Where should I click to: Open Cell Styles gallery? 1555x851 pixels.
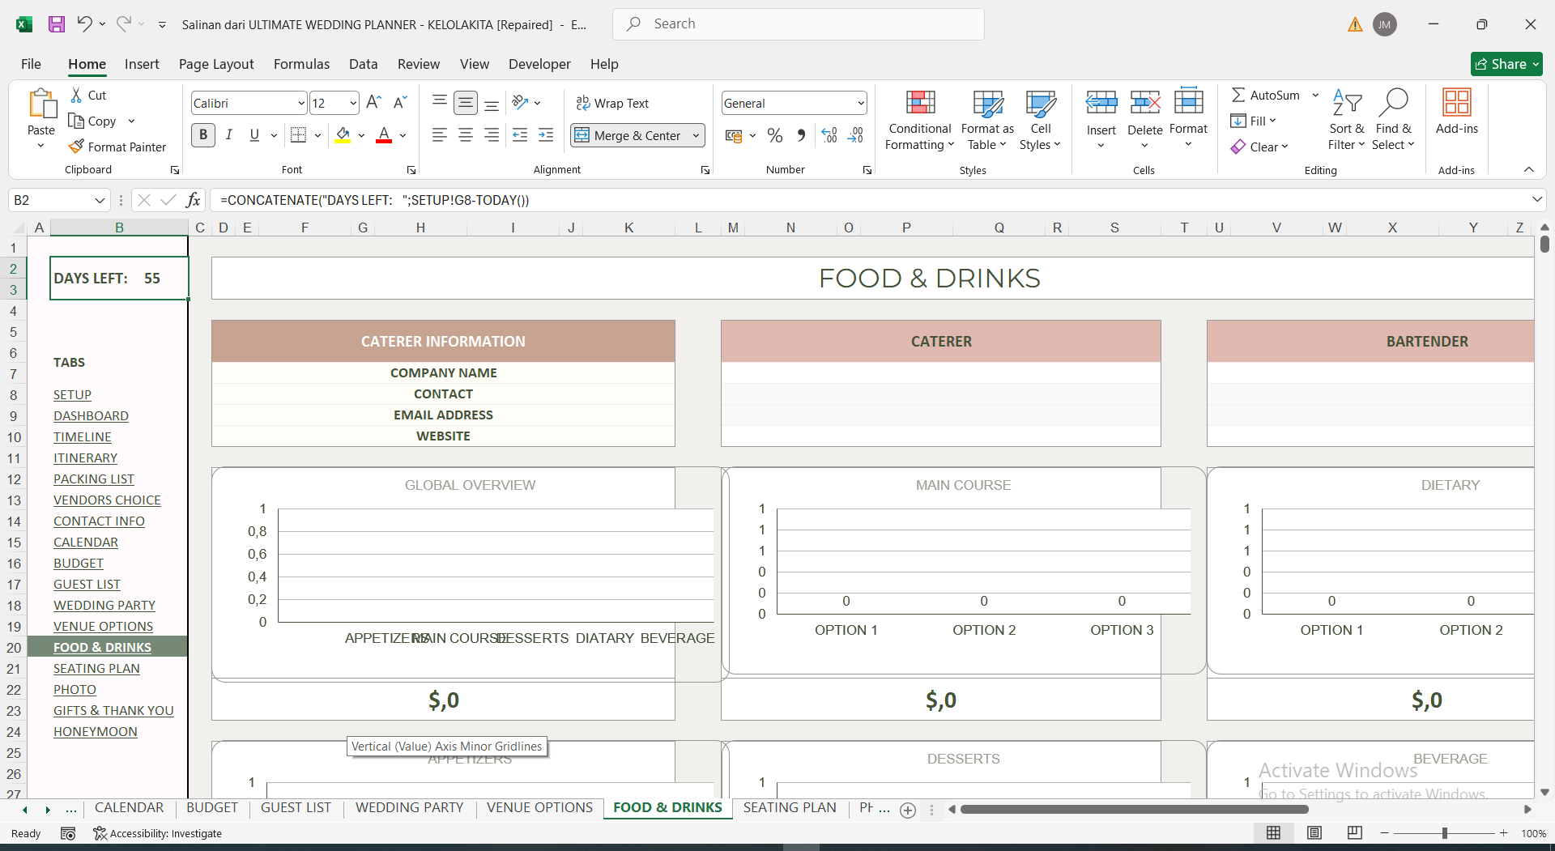(1040, 120)
